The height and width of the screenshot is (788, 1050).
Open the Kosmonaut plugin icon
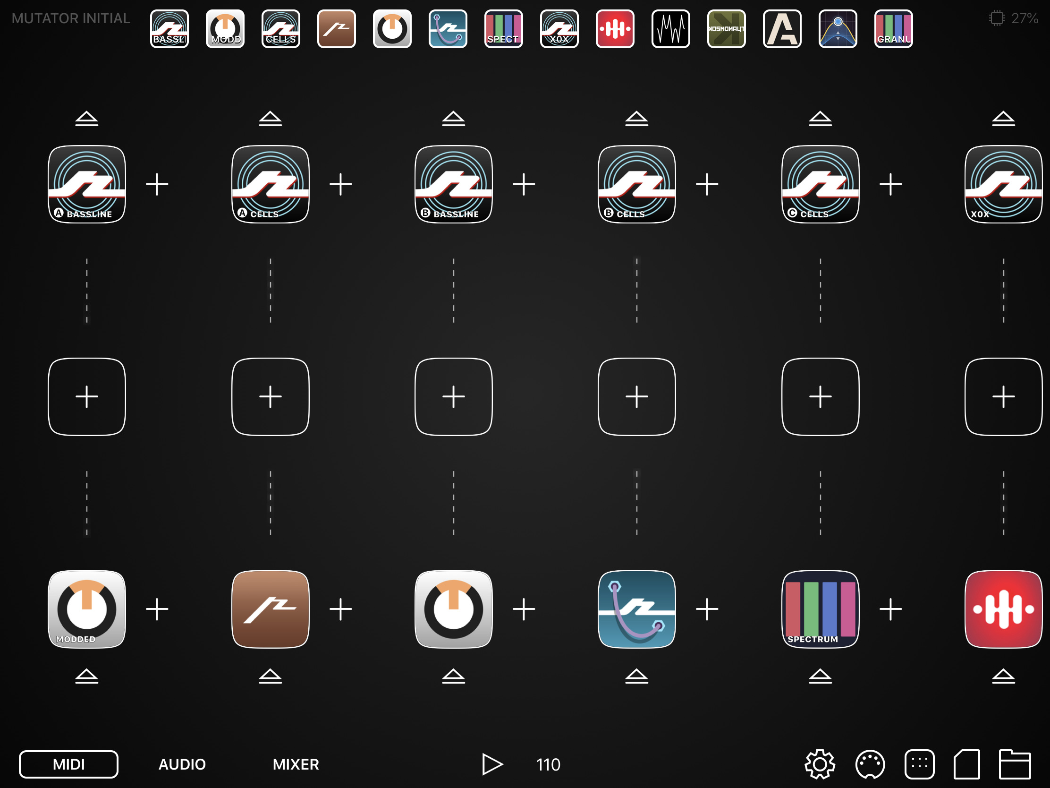[726, 29]
